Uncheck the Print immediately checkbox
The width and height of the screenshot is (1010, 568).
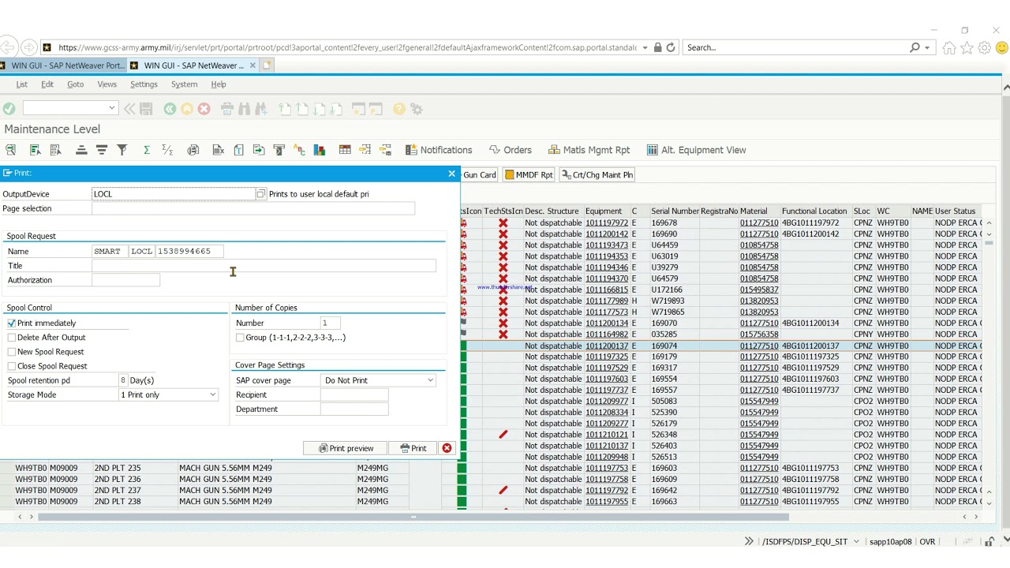[x=12, y=323]
